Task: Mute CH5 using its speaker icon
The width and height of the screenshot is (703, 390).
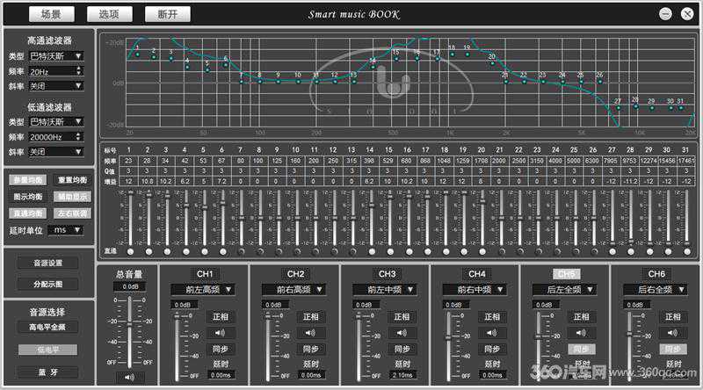Action: (x=580, y=333)
